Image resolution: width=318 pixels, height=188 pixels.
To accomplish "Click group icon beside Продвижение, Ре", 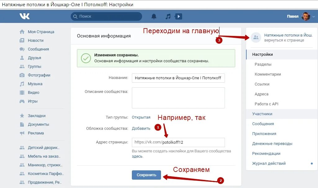I will point(22,182).
